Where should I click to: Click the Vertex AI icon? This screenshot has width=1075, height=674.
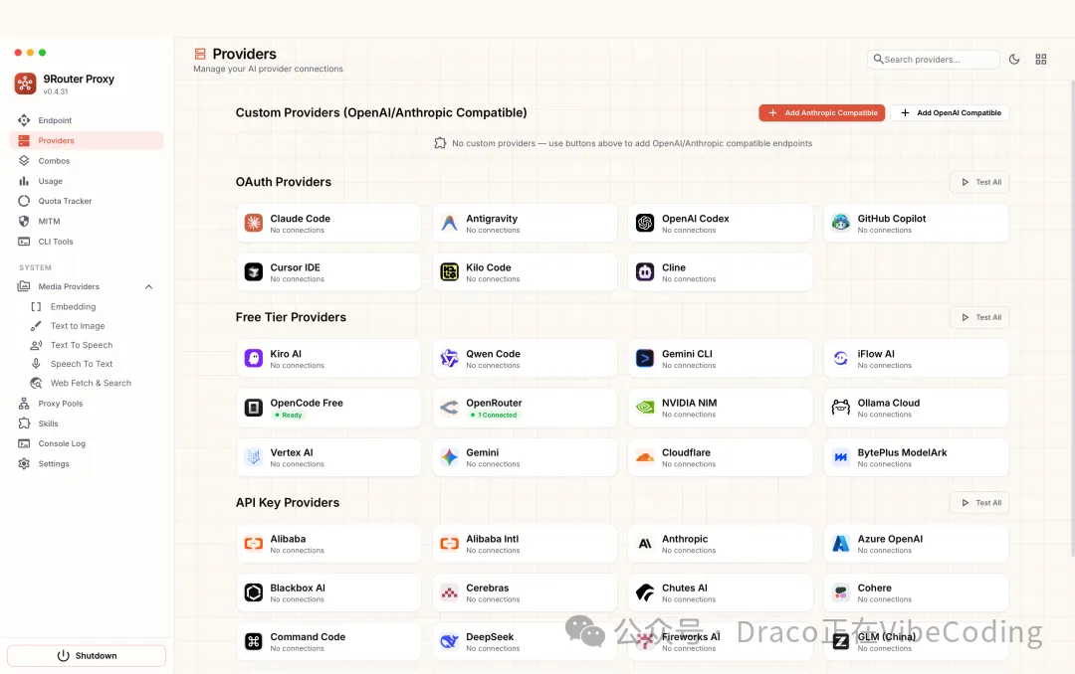254,457
